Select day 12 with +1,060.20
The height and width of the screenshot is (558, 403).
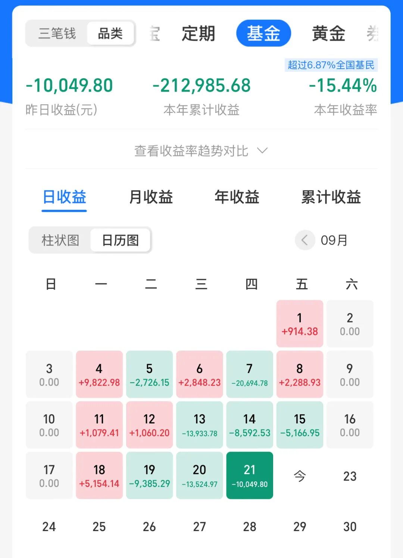[149, 425]
